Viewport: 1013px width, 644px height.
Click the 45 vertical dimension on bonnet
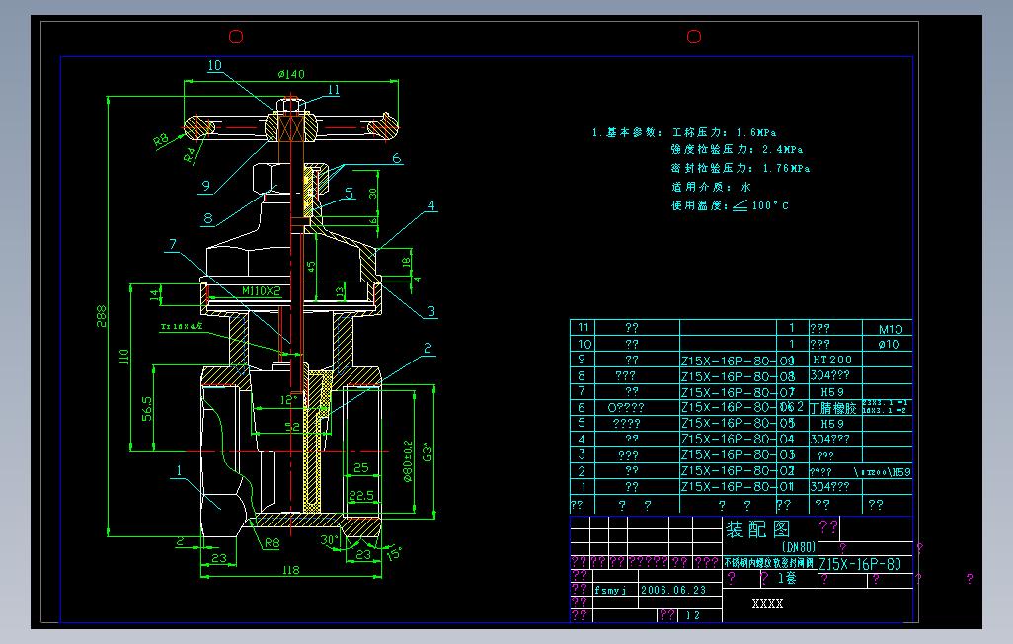311,267
